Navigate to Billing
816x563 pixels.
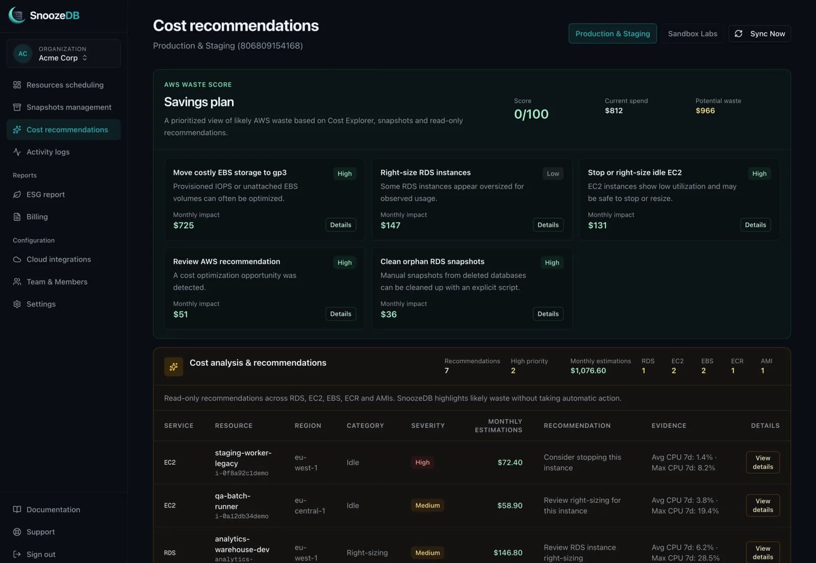click(63, 217)
